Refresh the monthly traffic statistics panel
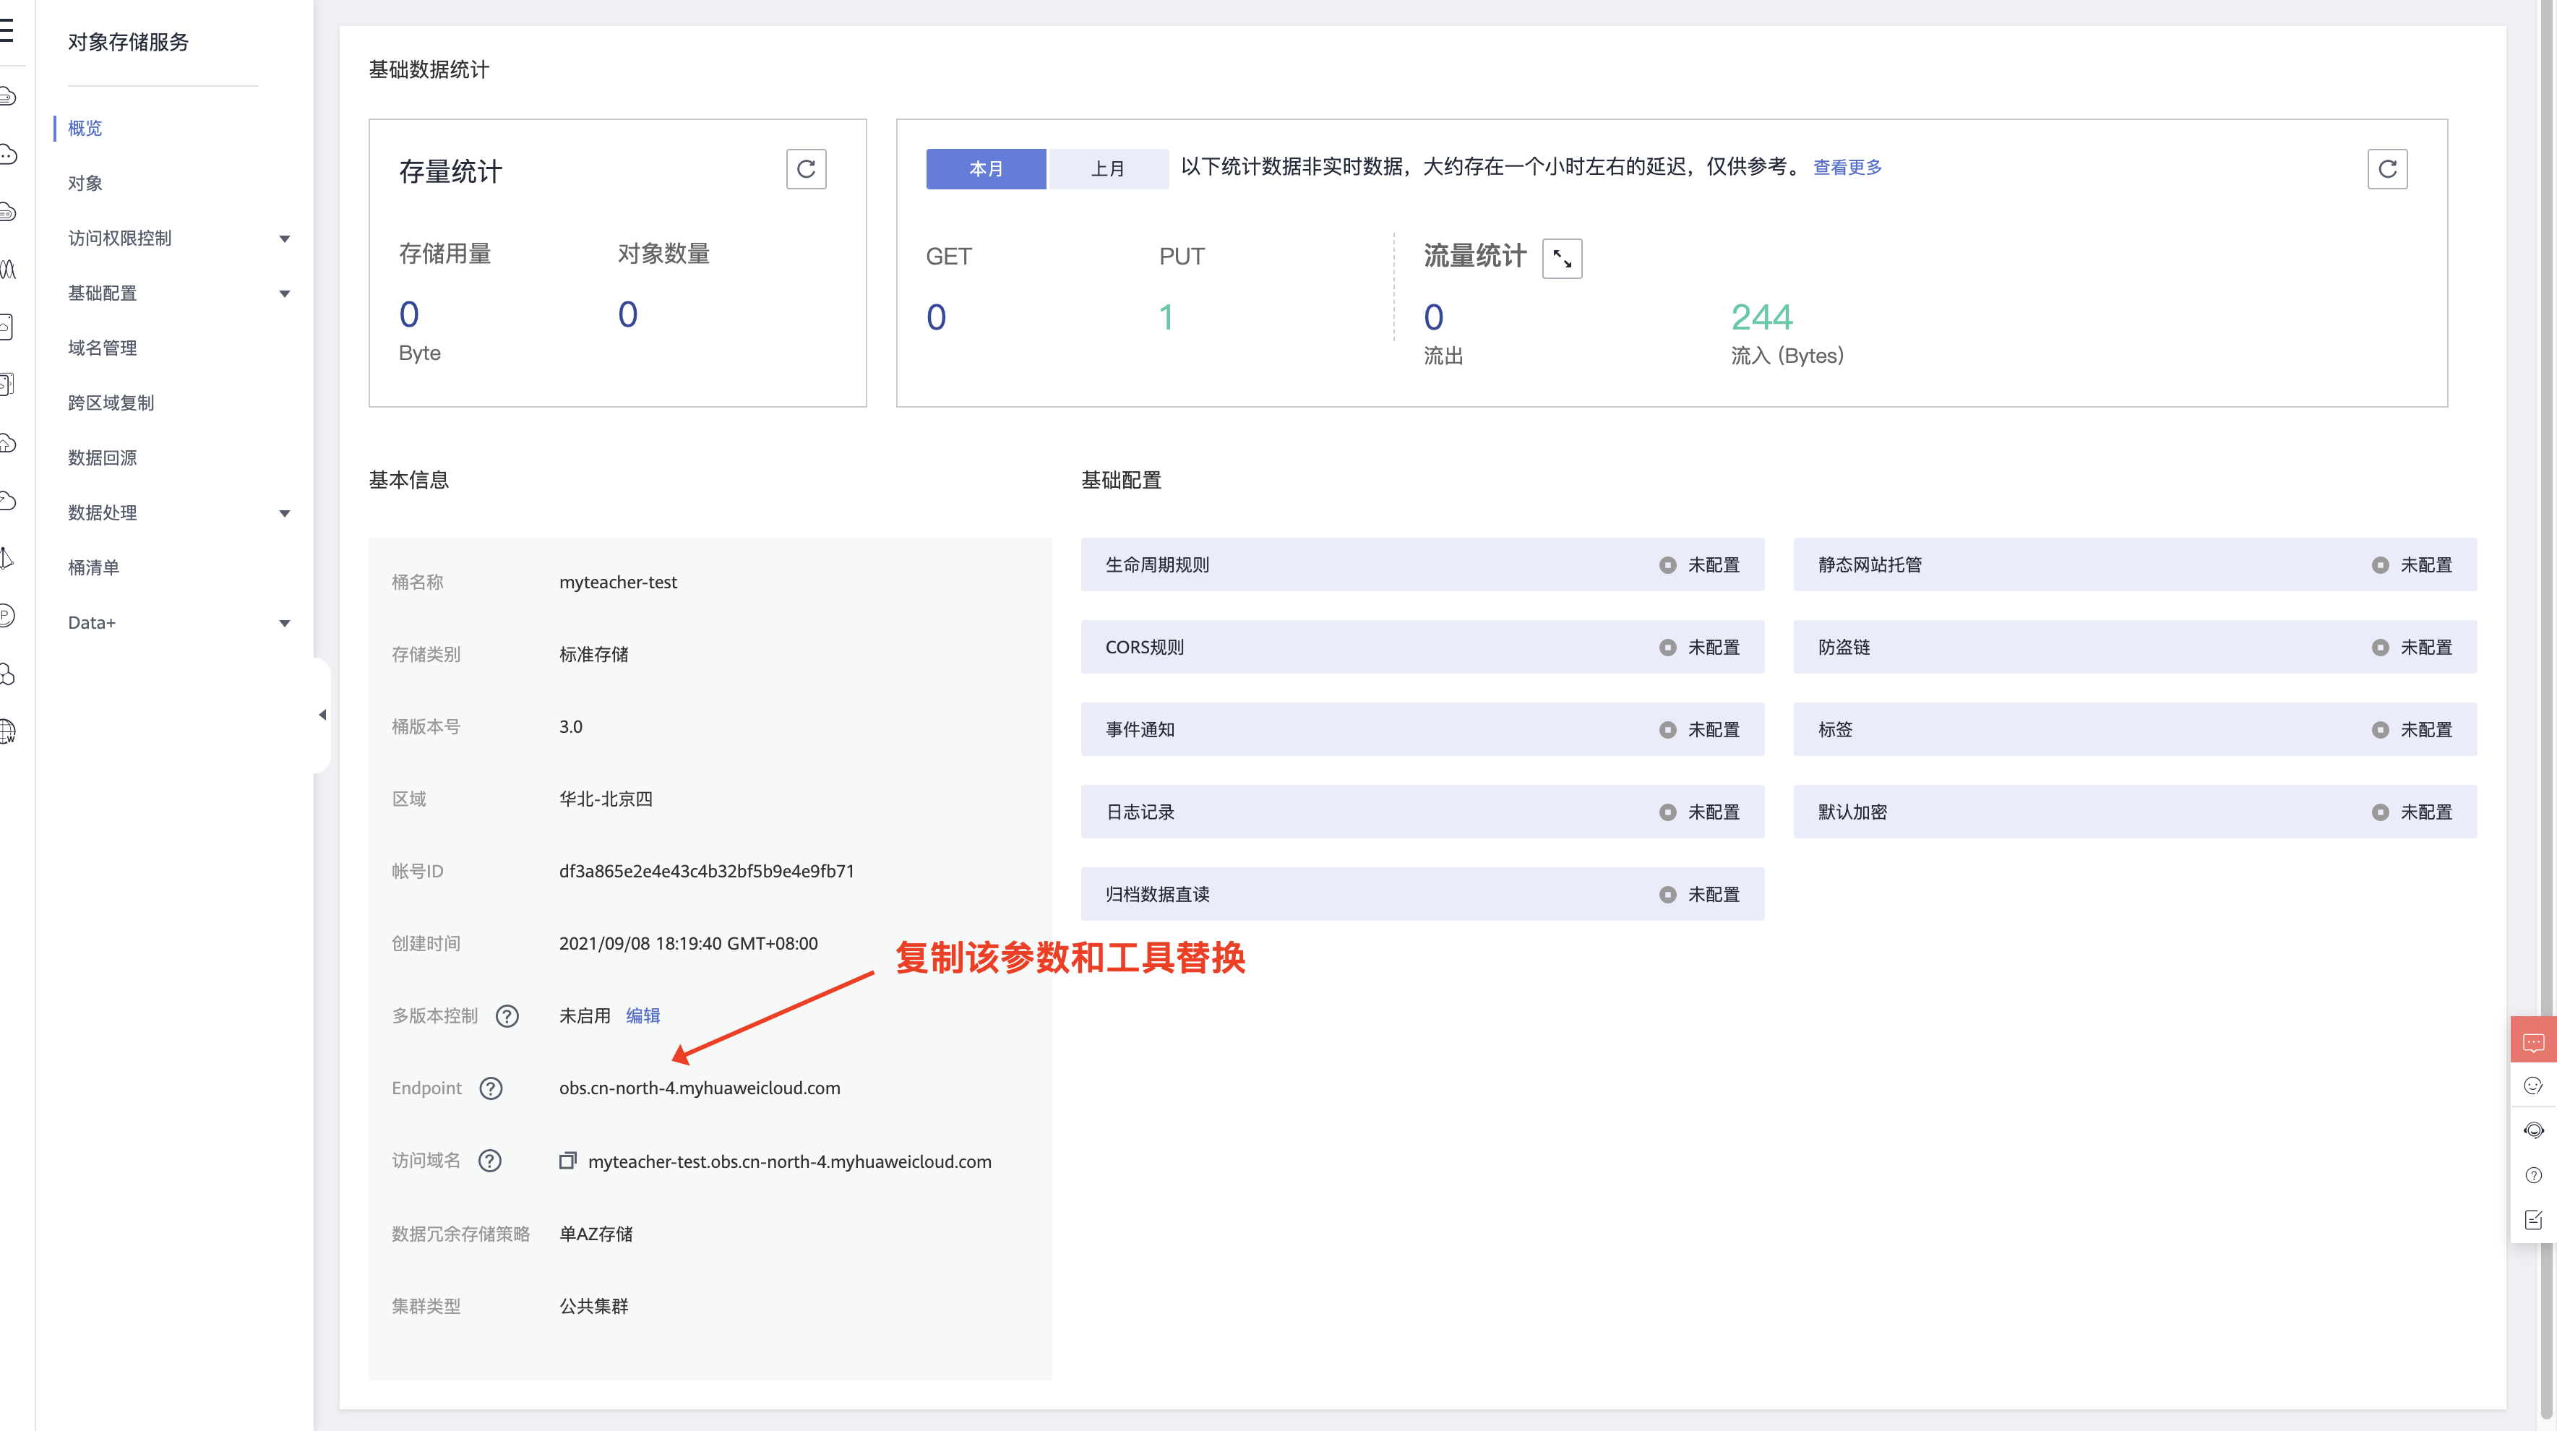This screenshot has width=2557, height=1431. [x=2389, y=168]
